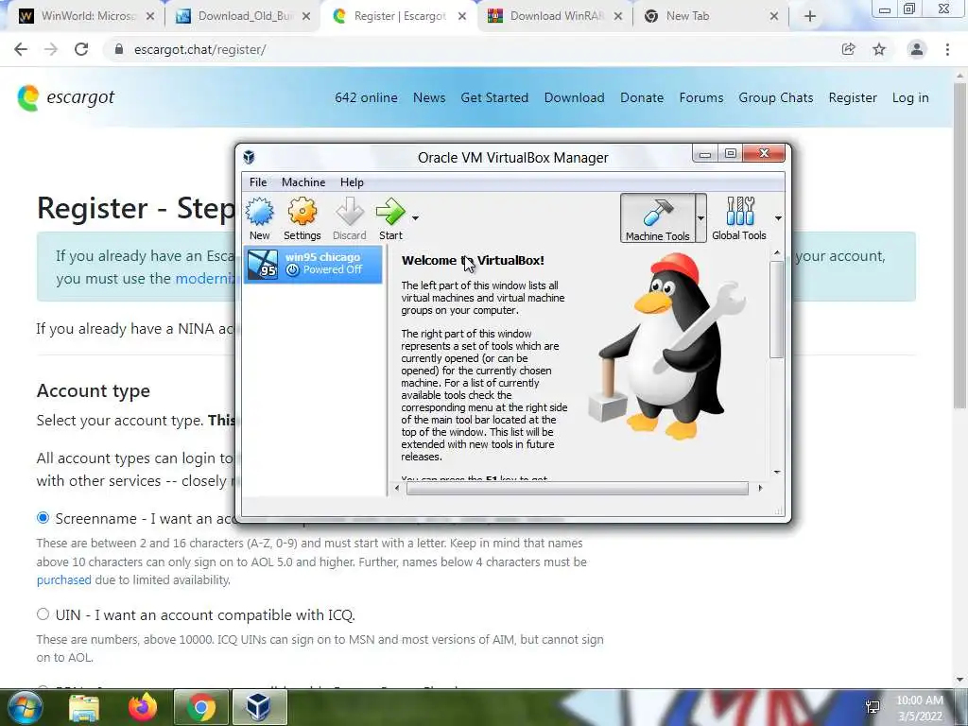Click the address bar URL field
The width and height of the screenshot is (968, 726).
tap(469, 49)
